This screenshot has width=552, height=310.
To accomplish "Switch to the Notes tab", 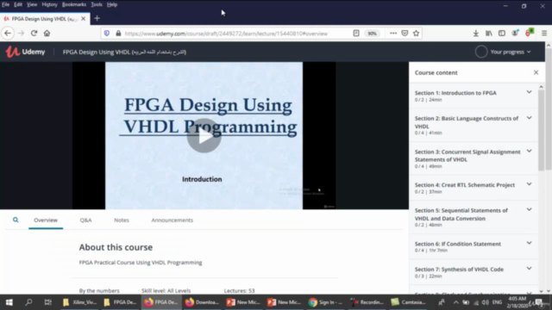I will click(x=122, y=220).
